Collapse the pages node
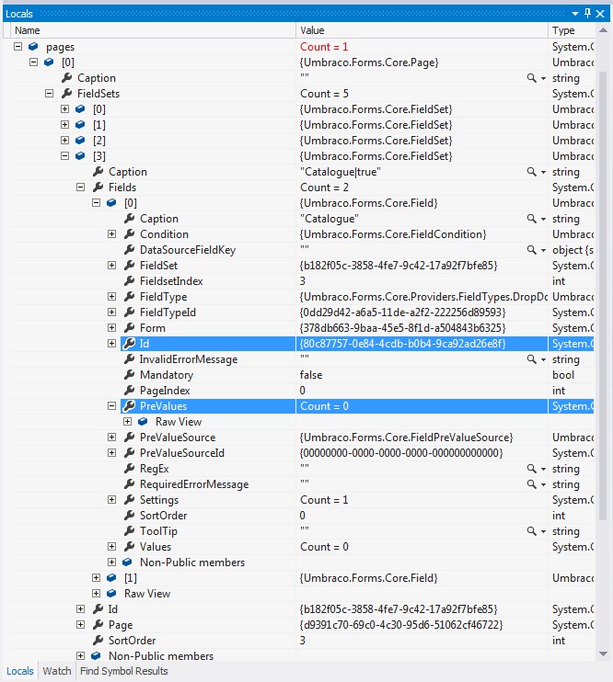The height and width of the screenshot is (682, 613). 17,46
